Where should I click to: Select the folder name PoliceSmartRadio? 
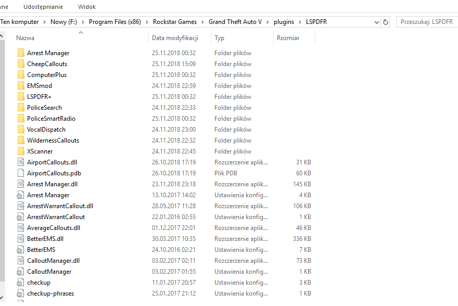(51, 119)
